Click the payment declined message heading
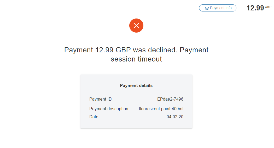 (x=136, y=54)
